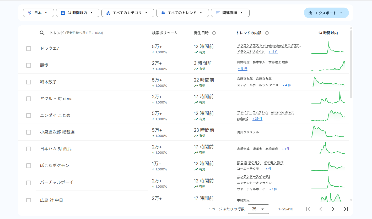372x219 pixels.
Task: Open the 細木数子 trend title
Action: pos(48,82)
